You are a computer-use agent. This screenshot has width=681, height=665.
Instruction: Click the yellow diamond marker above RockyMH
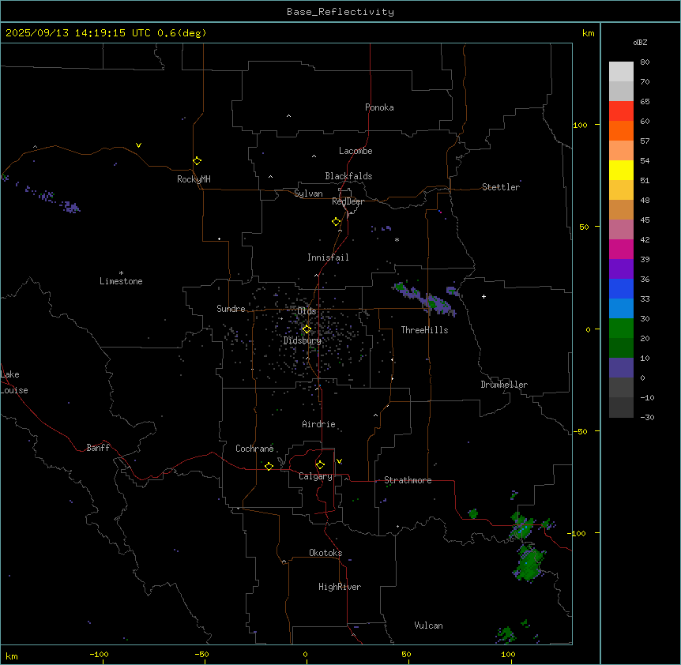198,161
